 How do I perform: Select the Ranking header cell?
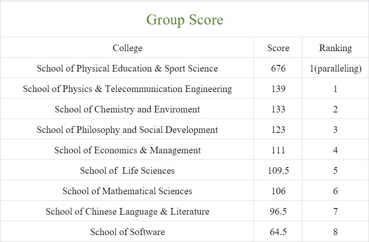click(x=336, y=47)
